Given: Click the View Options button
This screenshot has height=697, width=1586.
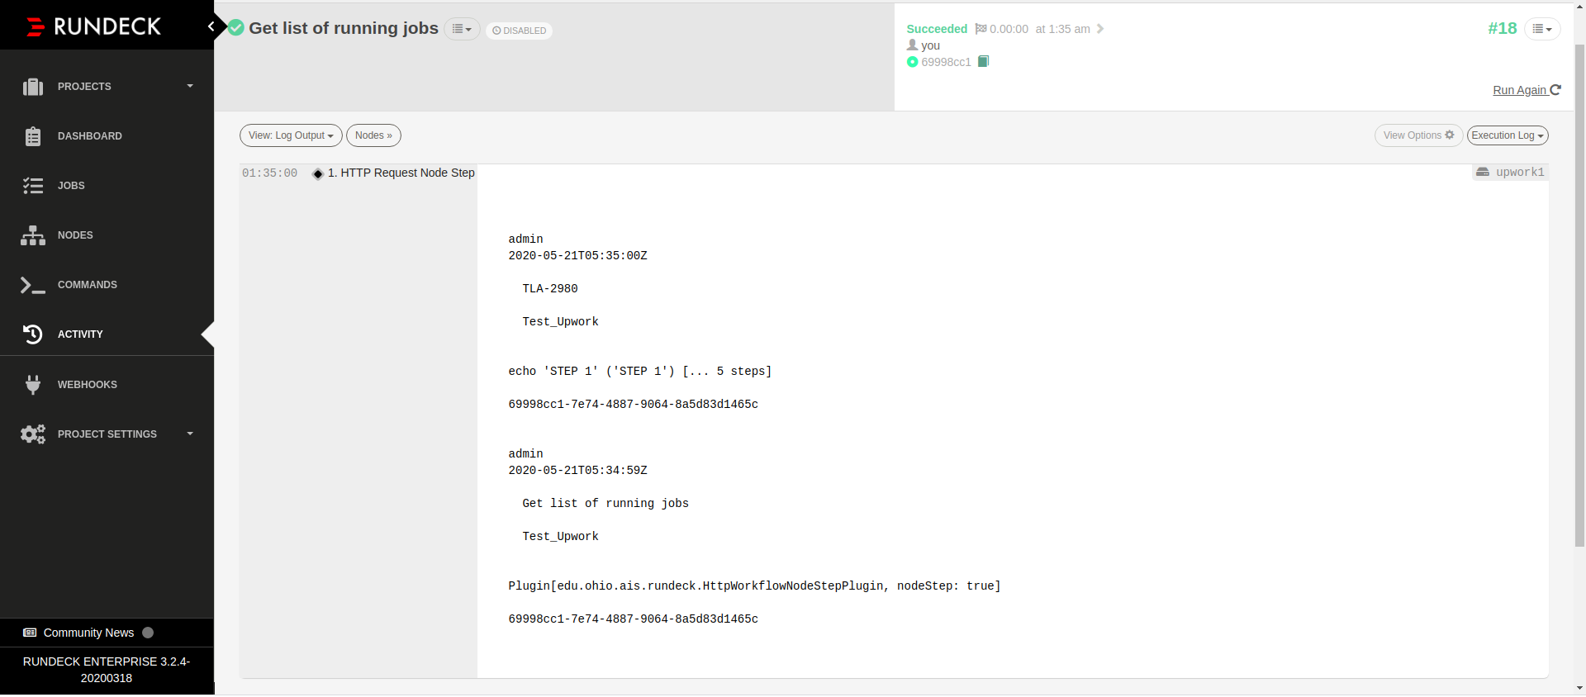Looking at the screenshot, I should [x=1418, y=135].
